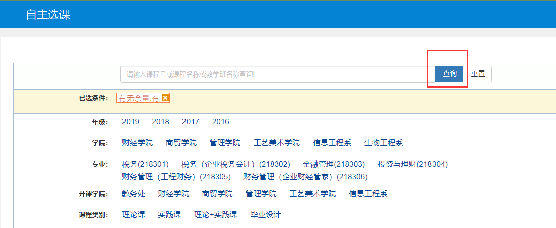This screenshot has width=556, height=228.
Task: Choose grade year 2016
Action: click(220, 122)
